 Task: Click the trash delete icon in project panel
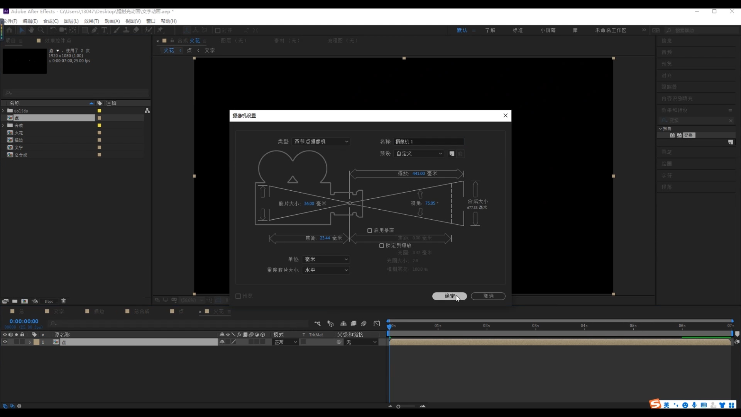[64, 301]
